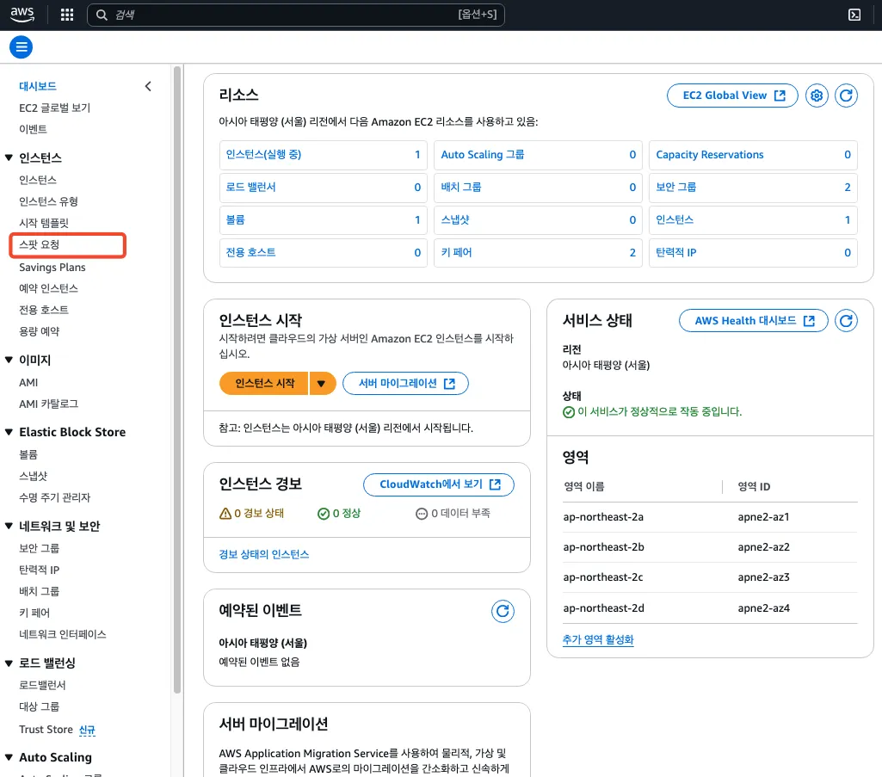Open 로드밸런서 in sidebar
Viewport: 882px width, 777px height.
click(x=42, y=685)
